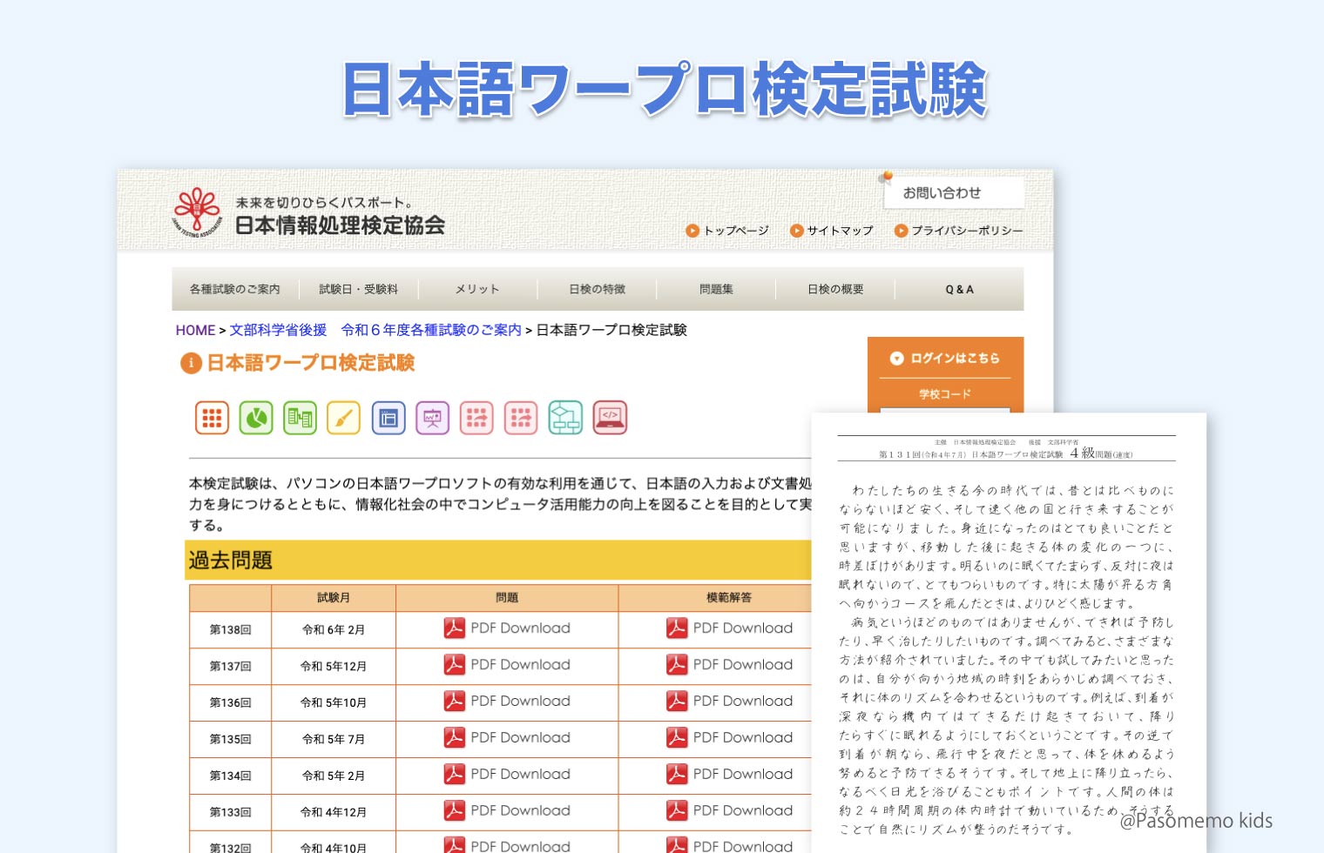Click PDF icon for 第135回 問題
Screen dimensions: 1324x853
coord(455,738)
